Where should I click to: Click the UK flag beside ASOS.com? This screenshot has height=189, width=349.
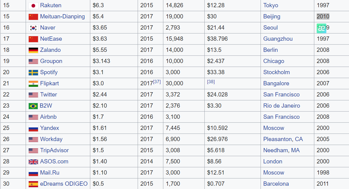pos(33,162)
